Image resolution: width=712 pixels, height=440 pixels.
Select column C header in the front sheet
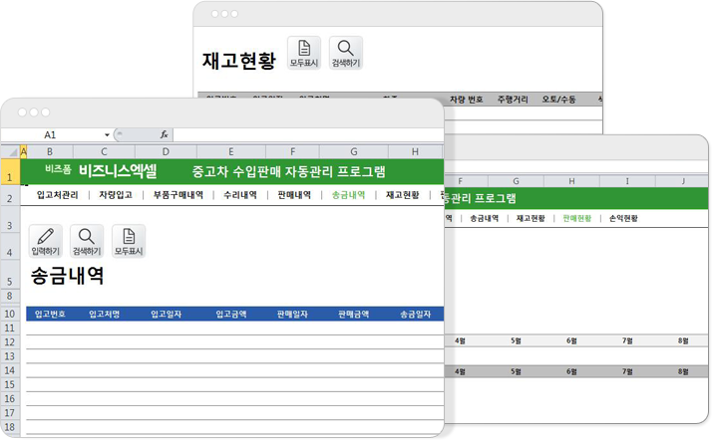point(104,151)
